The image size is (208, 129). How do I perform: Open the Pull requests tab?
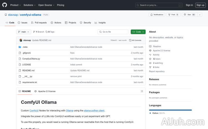(39, 23)
